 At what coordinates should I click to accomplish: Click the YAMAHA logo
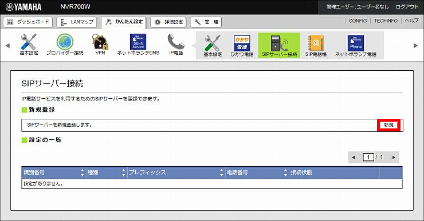[23, 7]
